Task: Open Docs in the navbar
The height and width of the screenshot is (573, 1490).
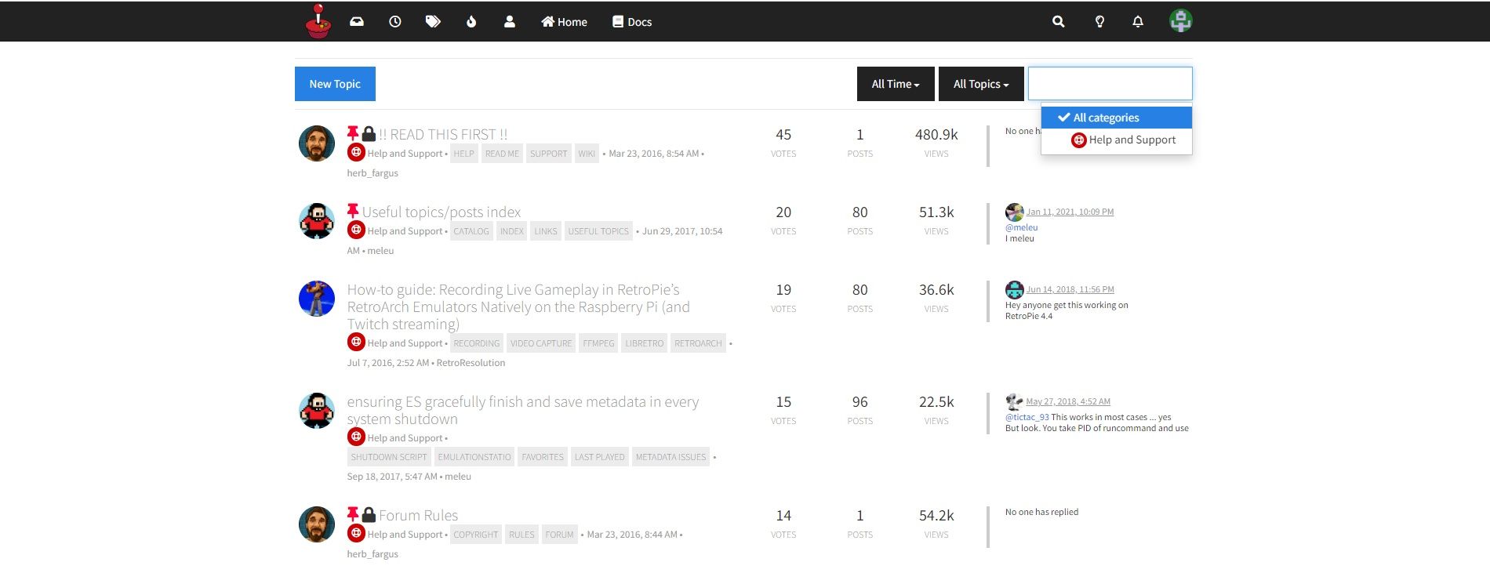Action: click(632, 22)
